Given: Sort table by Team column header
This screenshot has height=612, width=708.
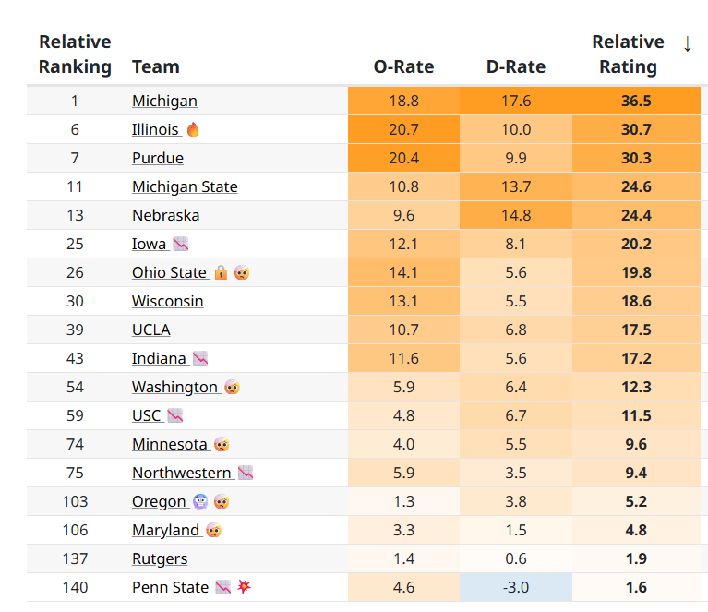Looking at the screenshot, I should [156, 66].
